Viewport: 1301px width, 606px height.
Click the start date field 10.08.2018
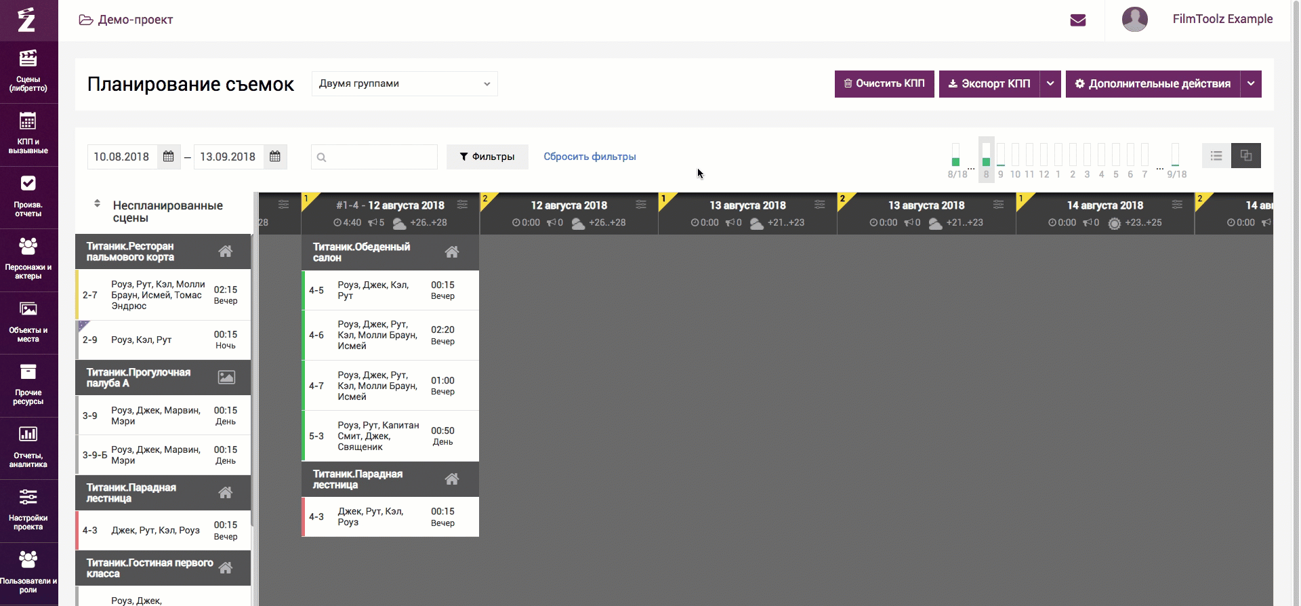[x=122, y=157]
